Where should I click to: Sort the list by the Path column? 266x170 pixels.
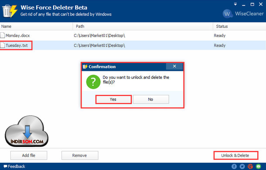[x=143, y=27]
